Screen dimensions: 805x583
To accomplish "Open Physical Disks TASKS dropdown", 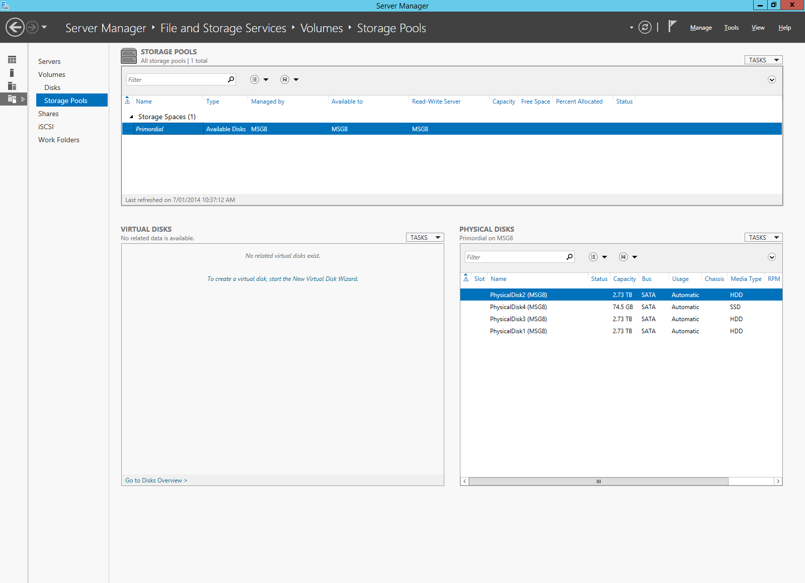I will [x=763, y=237].
